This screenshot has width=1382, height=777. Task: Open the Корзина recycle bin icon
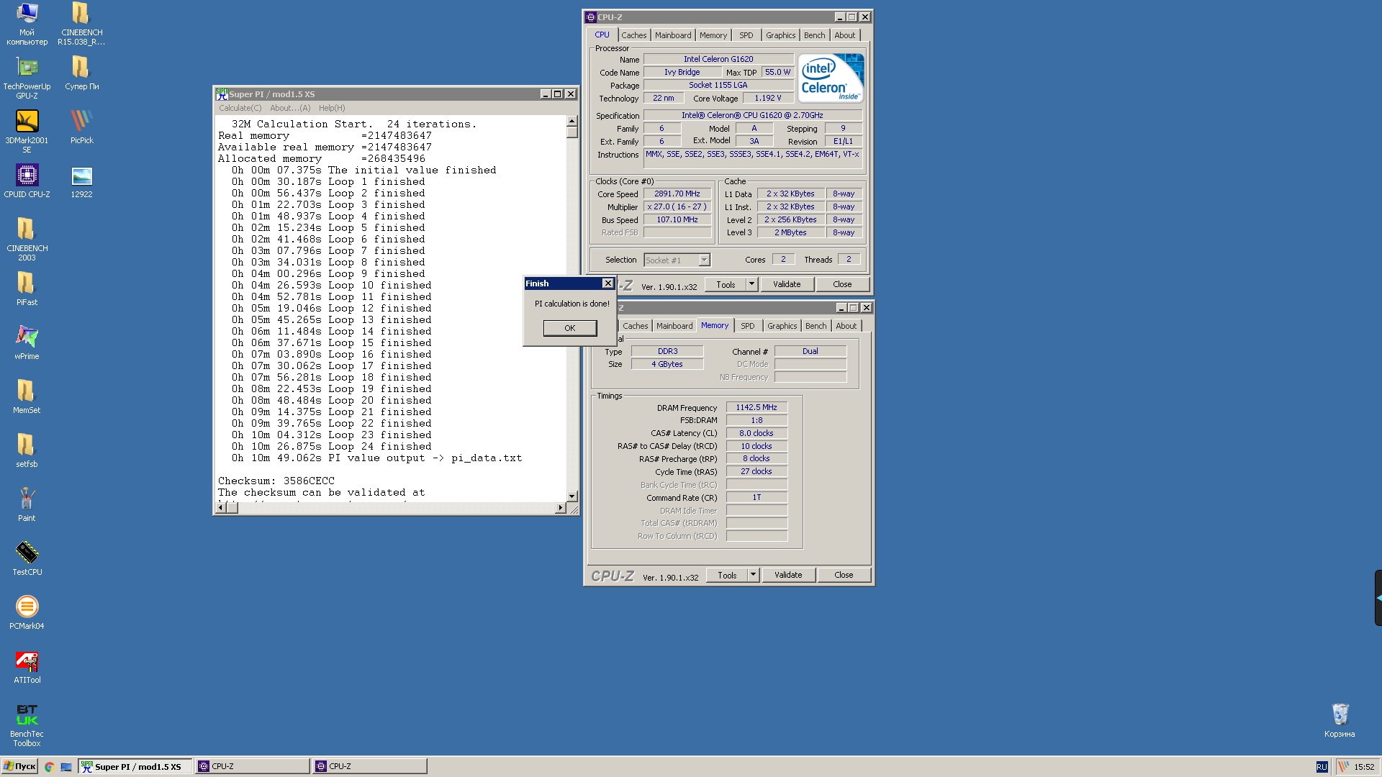click(1339, 720)
